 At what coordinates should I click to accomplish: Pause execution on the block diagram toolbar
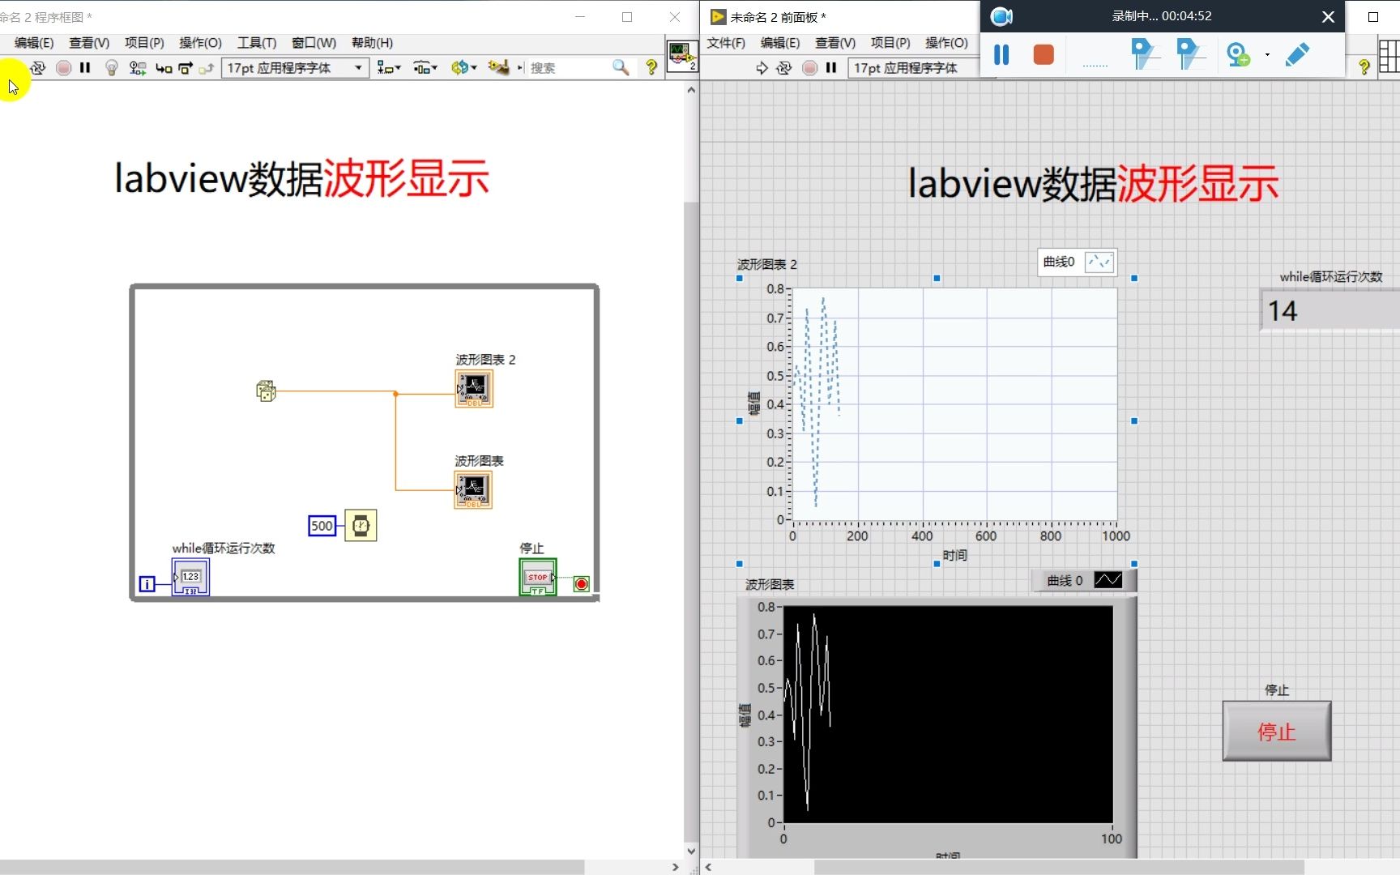85,68
